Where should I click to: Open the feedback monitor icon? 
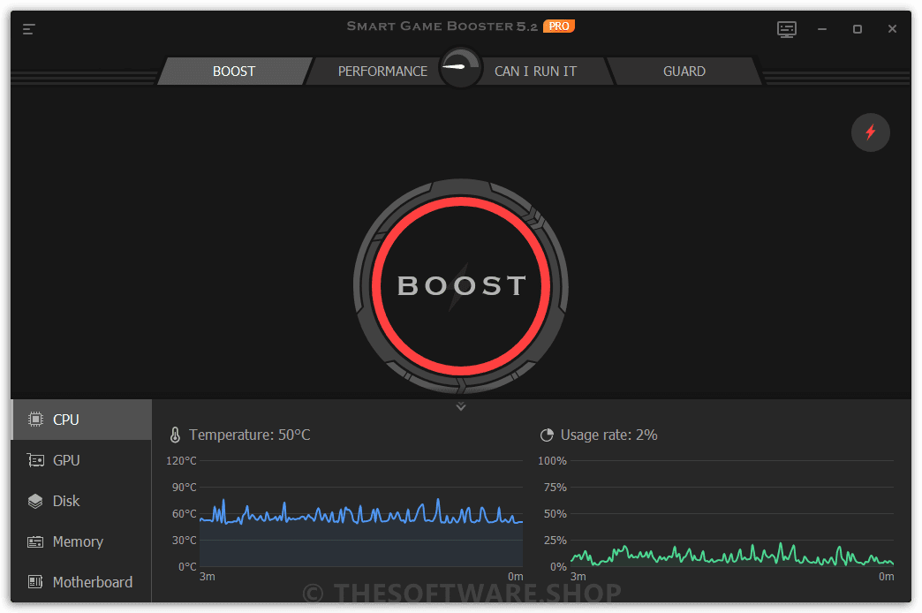coord(786,29)
